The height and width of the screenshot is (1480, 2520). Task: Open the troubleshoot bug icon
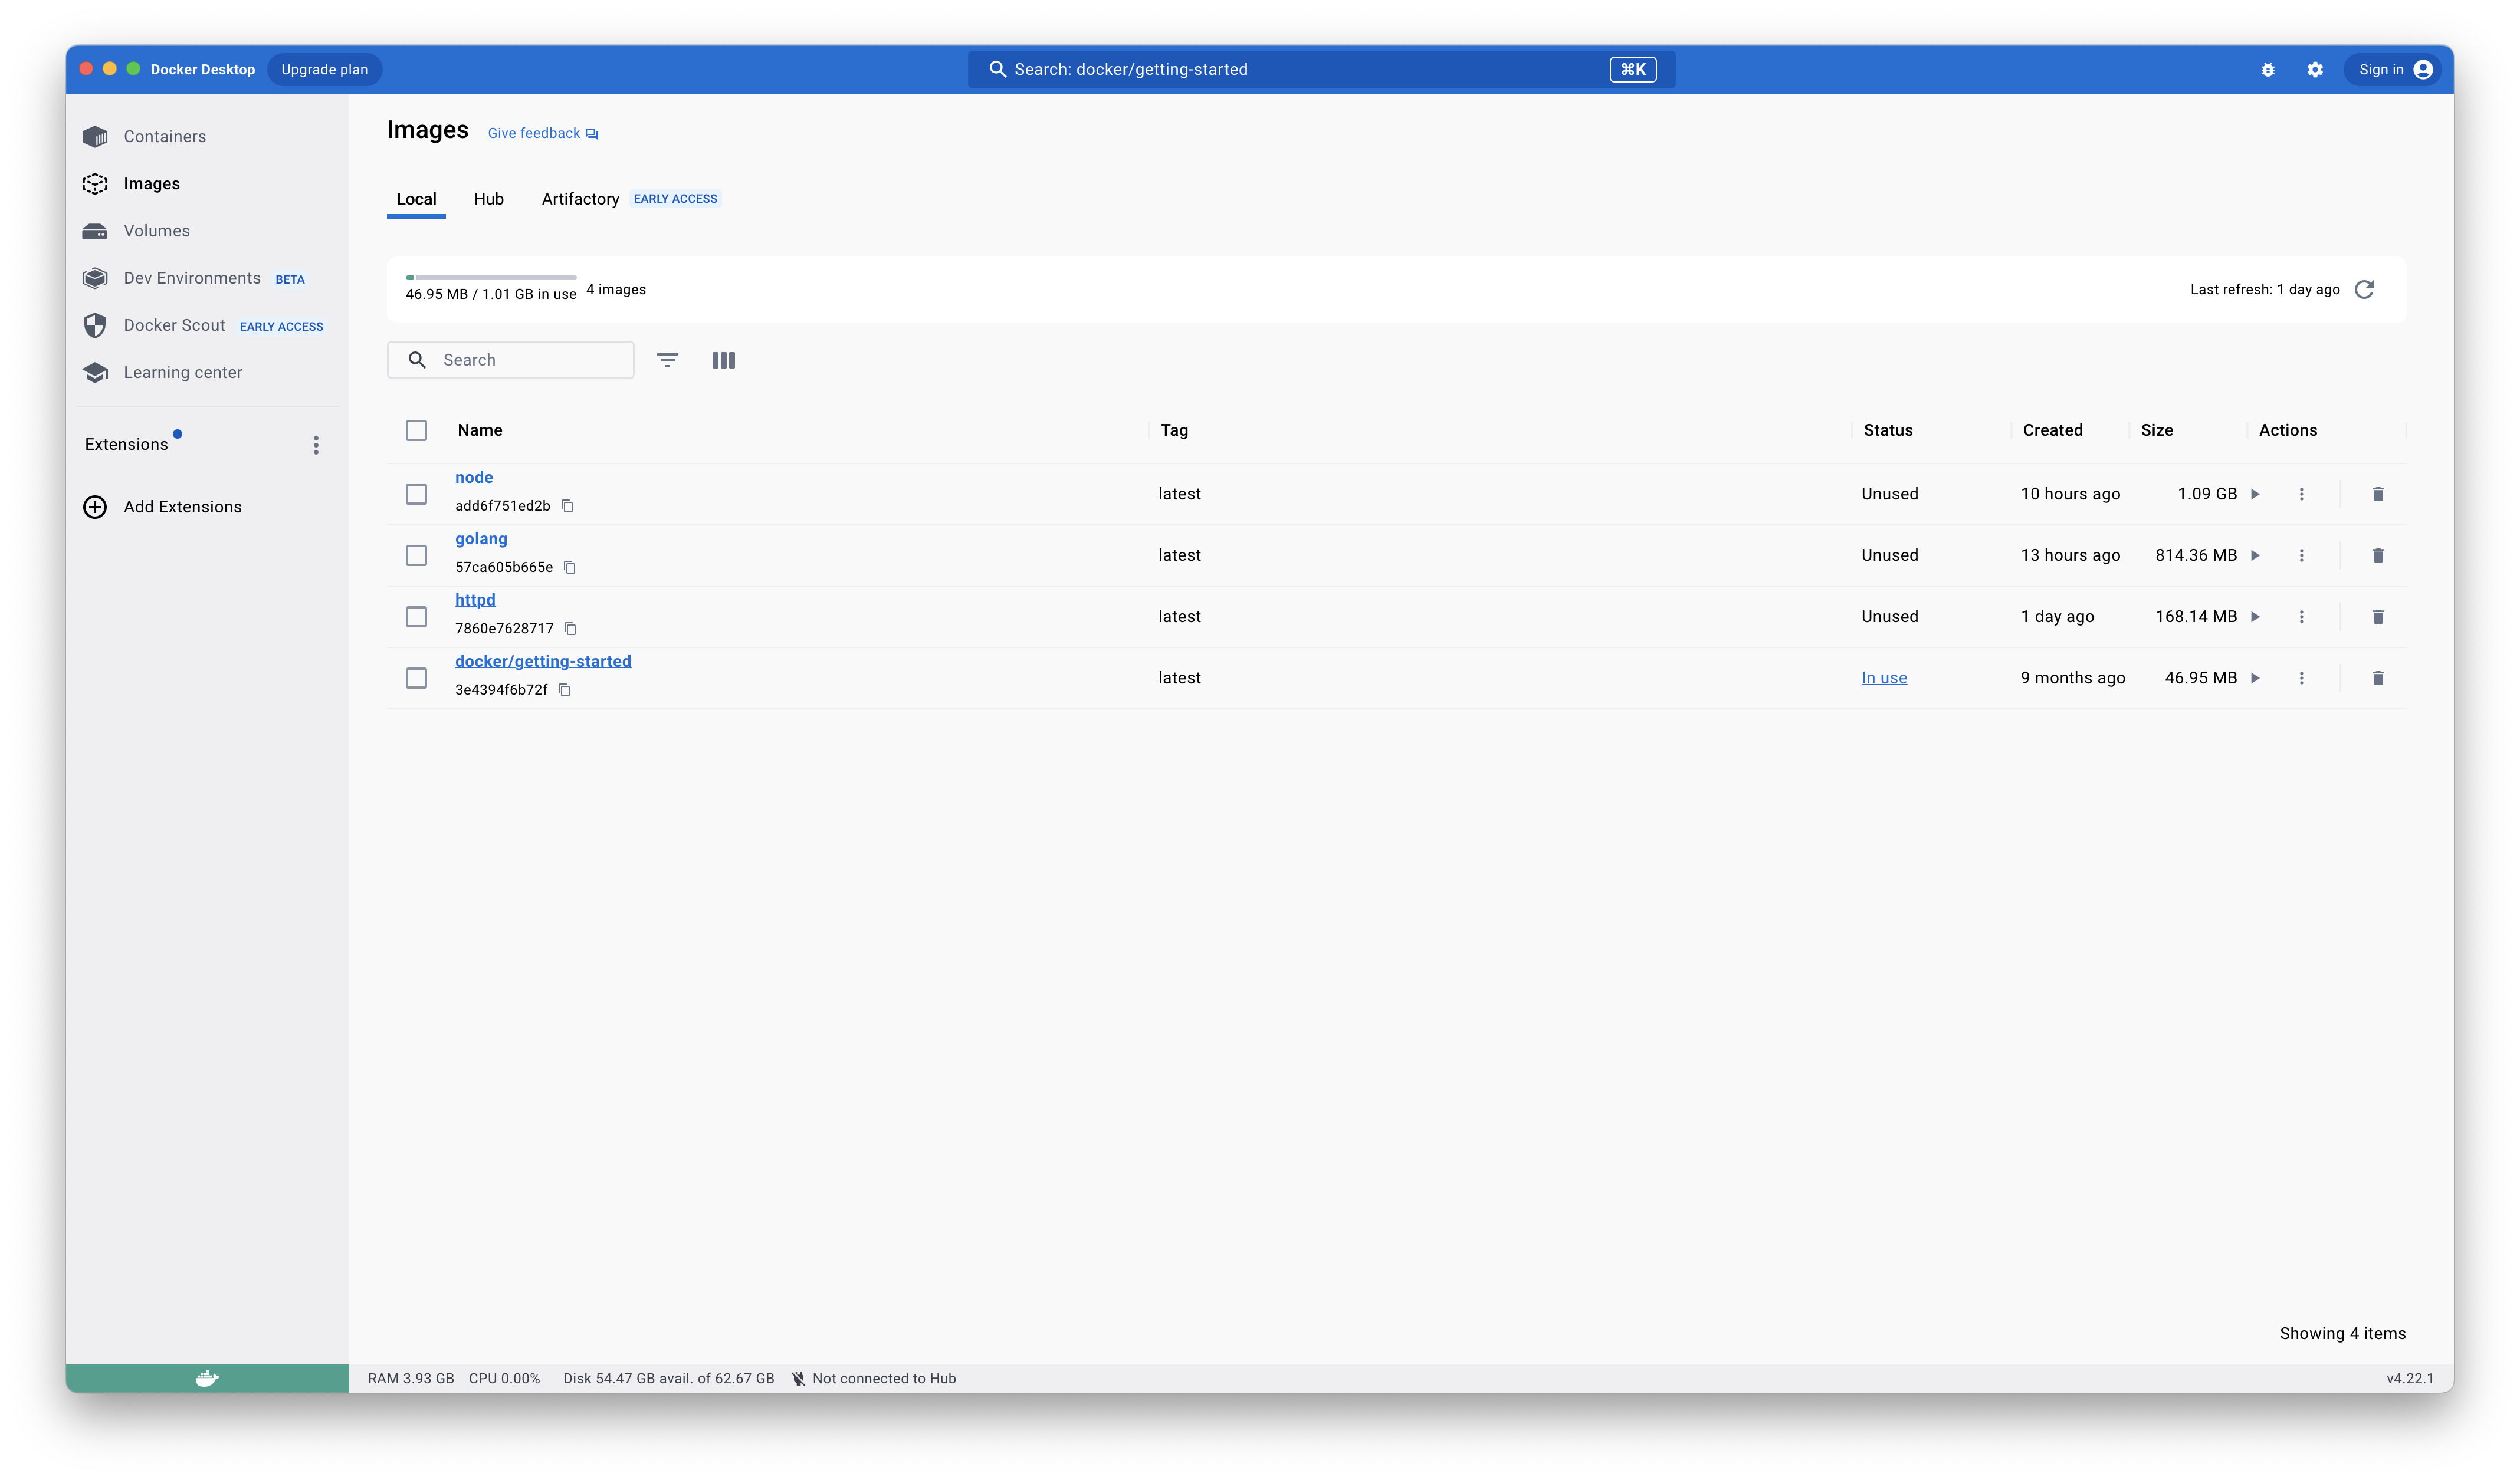(x=2267, y=70)
